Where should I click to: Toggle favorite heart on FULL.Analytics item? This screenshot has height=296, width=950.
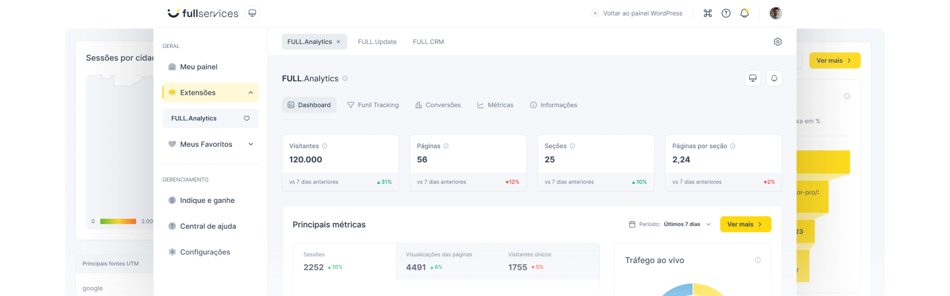tap(246, 118)
